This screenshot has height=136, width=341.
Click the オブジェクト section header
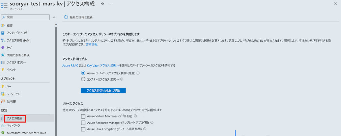pyautogui.click(x=8, y=79)
